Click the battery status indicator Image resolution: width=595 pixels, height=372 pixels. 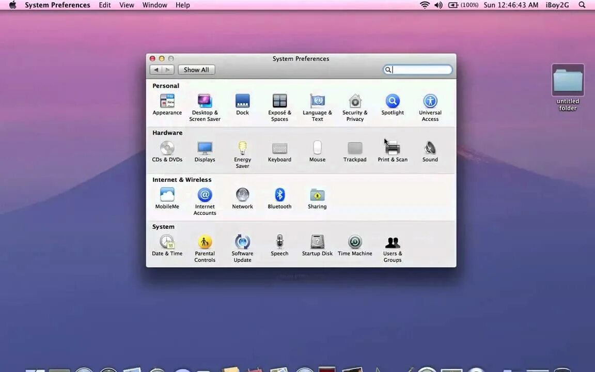[x=463, y=5]
